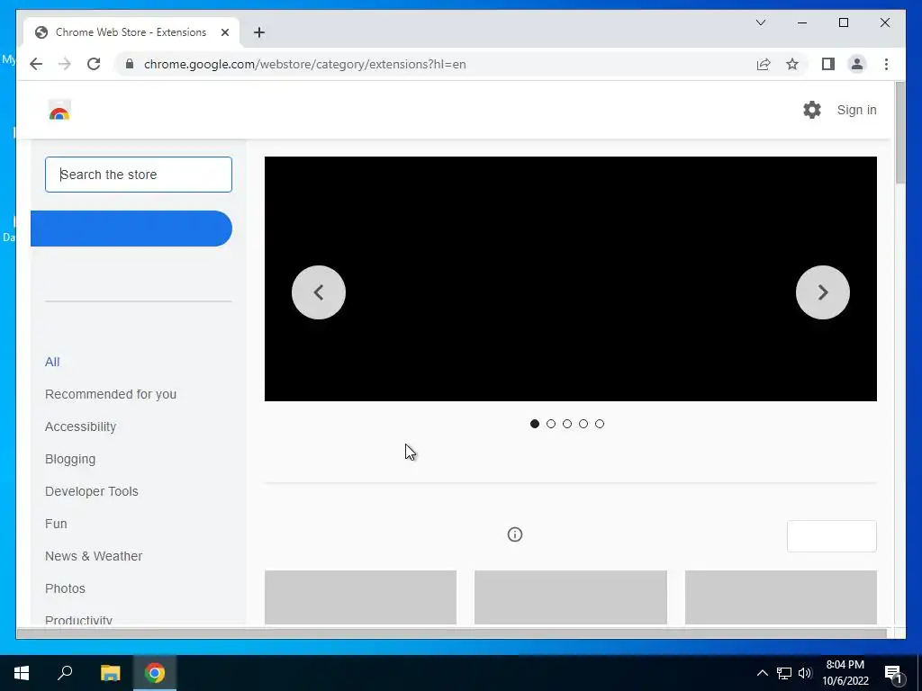The width and height of the screenshot is (922, 691).
Task: Select the fifth carousel dot
Action: [599, 424]
